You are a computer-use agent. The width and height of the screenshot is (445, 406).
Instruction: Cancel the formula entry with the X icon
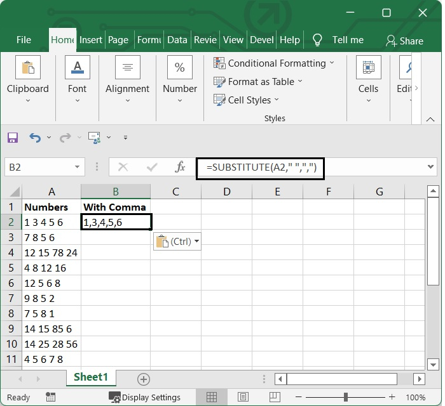point(123,167)
